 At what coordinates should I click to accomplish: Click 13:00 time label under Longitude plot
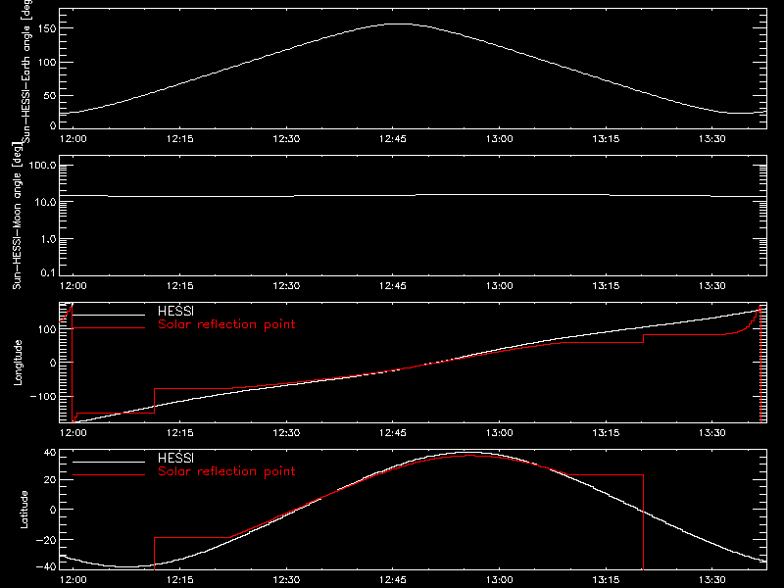coord(499,432)
